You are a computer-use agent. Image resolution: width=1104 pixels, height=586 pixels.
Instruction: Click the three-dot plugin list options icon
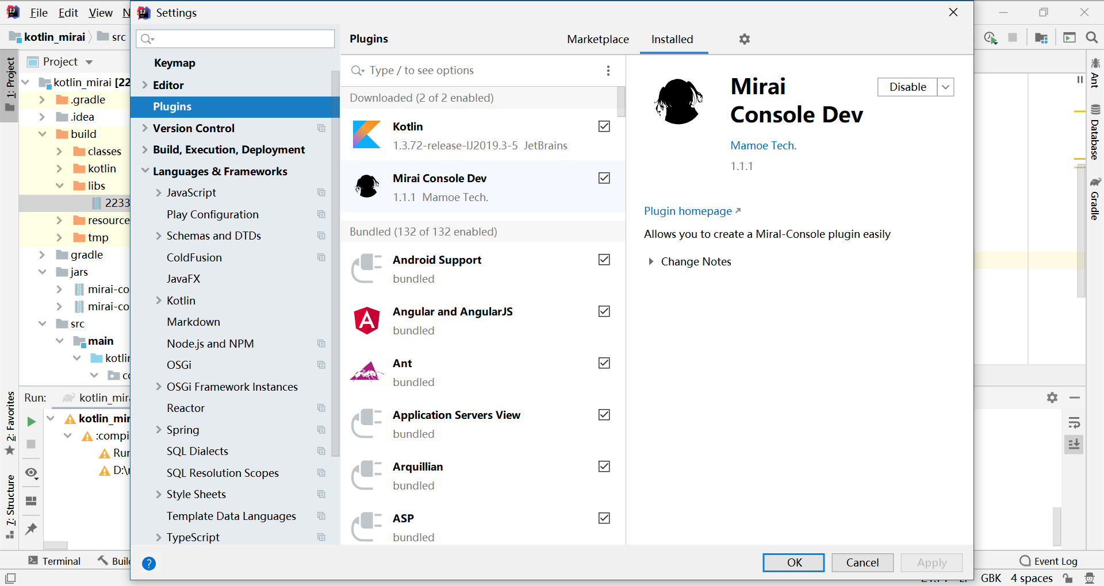tap(608, 71)
